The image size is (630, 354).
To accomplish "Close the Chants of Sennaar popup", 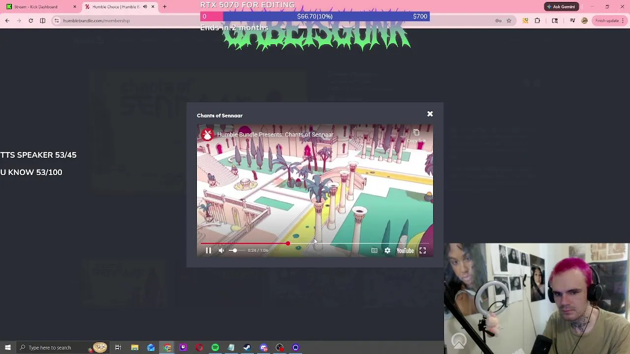I will [430, 114].
